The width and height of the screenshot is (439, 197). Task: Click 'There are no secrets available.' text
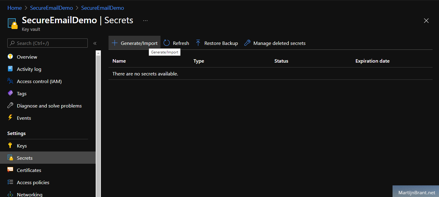[145, 74]
